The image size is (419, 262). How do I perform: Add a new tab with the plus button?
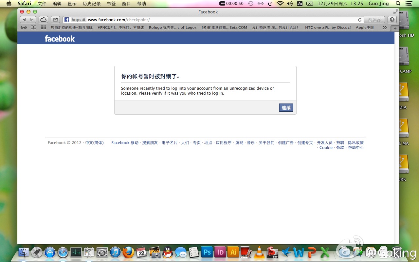tap(395, 28)
